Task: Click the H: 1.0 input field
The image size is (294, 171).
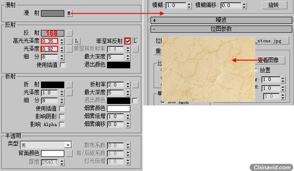Action: 271,88
